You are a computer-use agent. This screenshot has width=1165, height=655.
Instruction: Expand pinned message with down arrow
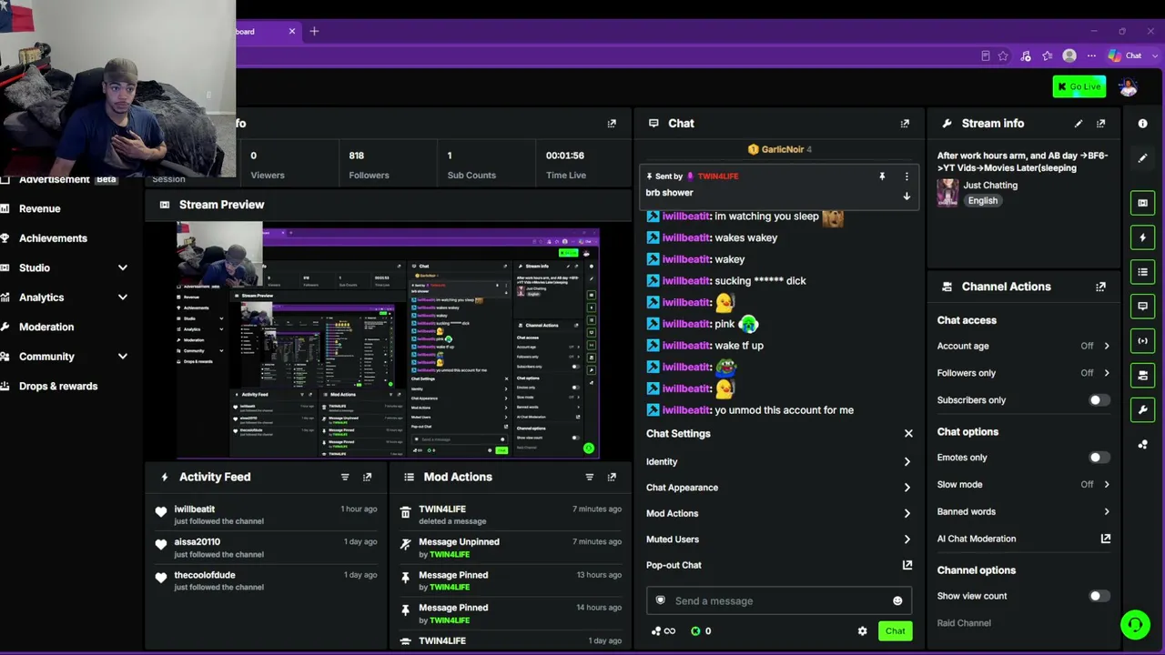(907, 196)
